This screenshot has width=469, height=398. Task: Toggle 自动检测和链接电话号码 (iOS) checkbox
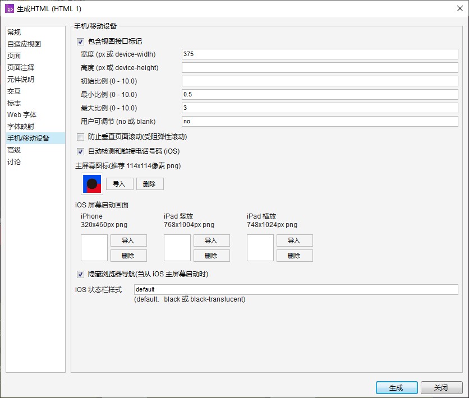click(x=80, y=151)
